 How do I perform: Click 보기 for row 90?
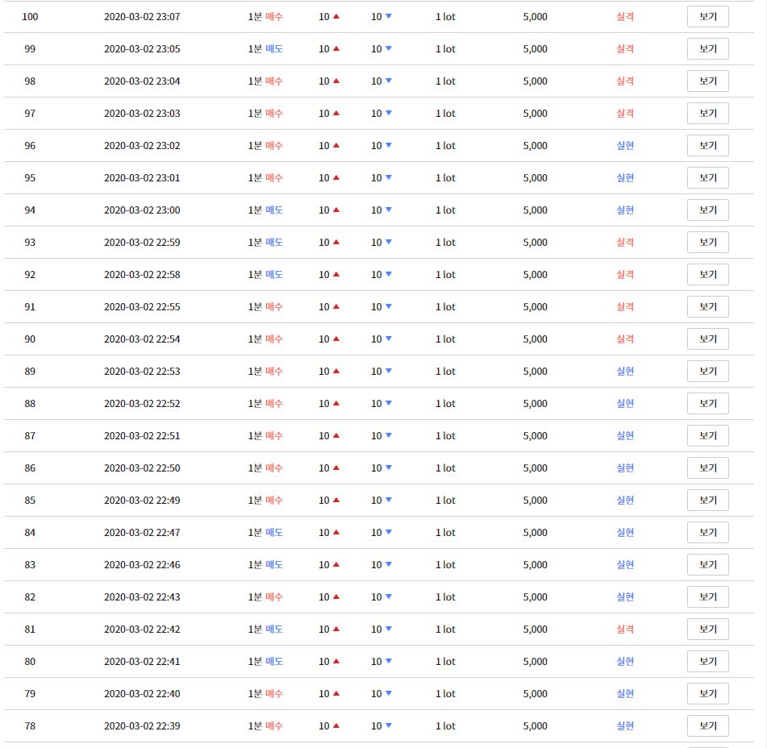point(707,339)
